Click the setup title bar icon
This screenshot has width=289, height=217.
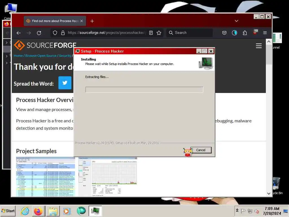pos(78,51)
